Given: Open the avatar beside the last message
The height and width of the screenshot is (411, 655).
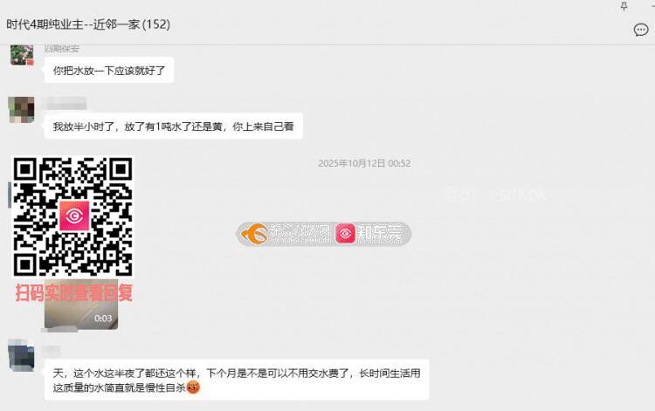Looking at the screenshot, I should click(x=21, y=355).
